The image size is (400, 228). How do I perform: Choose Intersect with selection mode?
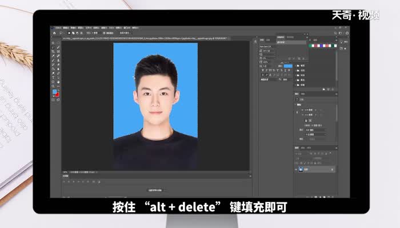(81, 33)
